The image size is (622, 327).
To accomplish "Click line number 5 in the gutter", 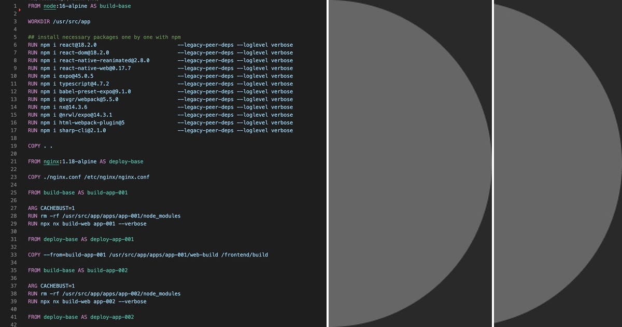I will tap(16, 37).
